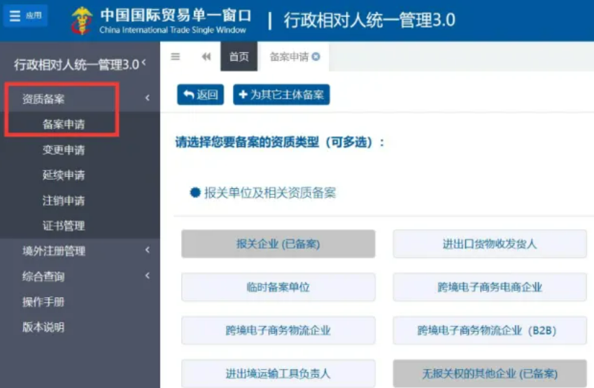The height and width of the screenshot is (388, 594).
Task: Toggle sidebar with three-line icon in tab bar
Action: coord(176,57)
